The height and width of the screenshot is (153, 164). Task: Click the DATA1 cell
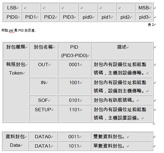(x=43, y=146)
